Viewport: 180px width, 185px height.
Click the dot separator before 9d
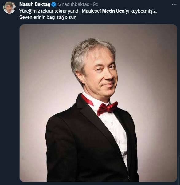coord(91,5)
